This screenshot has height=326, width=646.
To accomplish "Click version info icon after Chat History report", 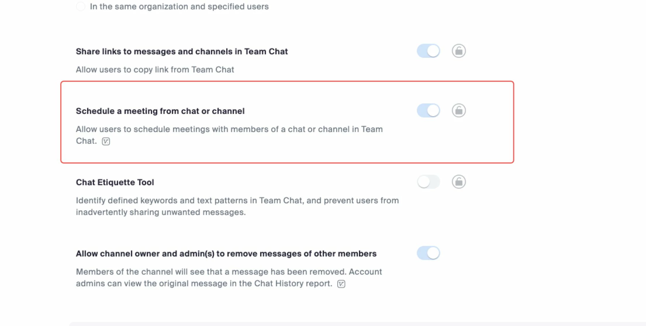I will [341, 284].
